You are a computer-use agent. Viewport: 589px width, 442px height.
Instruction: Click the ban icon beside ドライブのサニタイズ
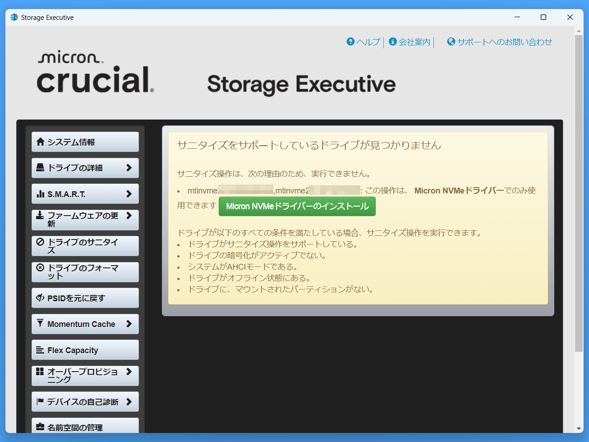[x=40, y=242]
